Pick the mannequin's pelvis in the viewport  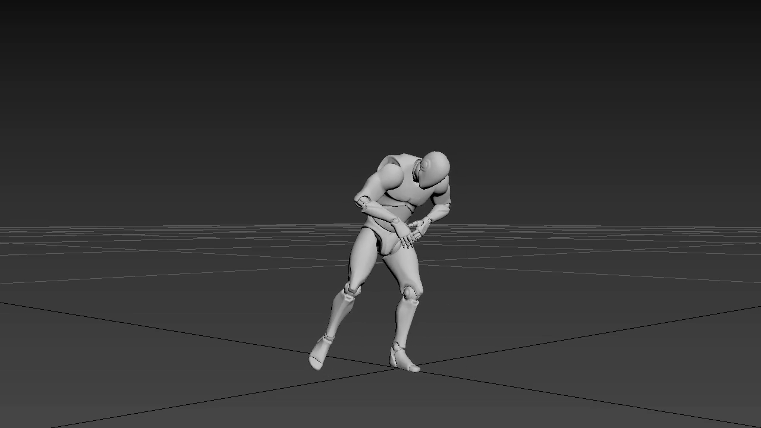pos(385,237)
